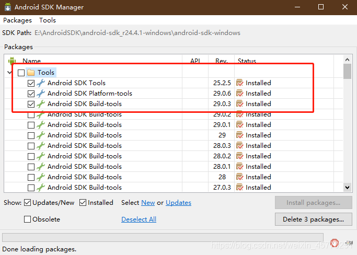Check the Build-tools 28.0.1 checkbox
Viewport: 357px width, 255px height.
(31, 167)
